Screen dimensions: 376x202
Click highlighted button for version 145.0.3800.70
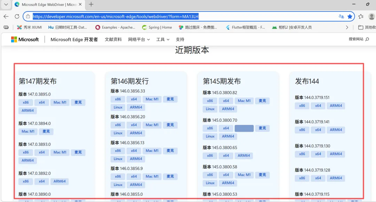[x=244, y=128]
